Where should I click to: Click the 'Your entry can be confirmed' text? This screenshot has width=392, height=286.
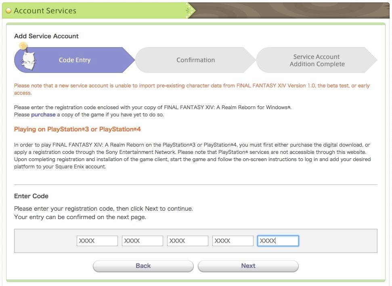(80, 217)
